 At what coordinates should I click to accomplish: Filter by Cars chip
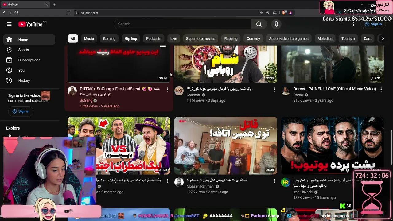368,39
